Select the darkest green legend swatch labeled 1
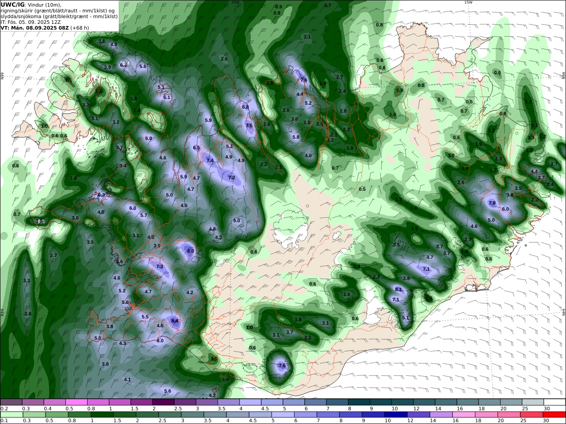The width and height of the screenshot is (566, 424). pyautogui.click(x=102, y=415)
